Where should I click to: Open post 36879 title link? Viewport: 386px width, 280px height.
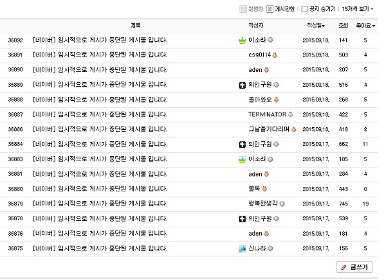tap(100, 204)
